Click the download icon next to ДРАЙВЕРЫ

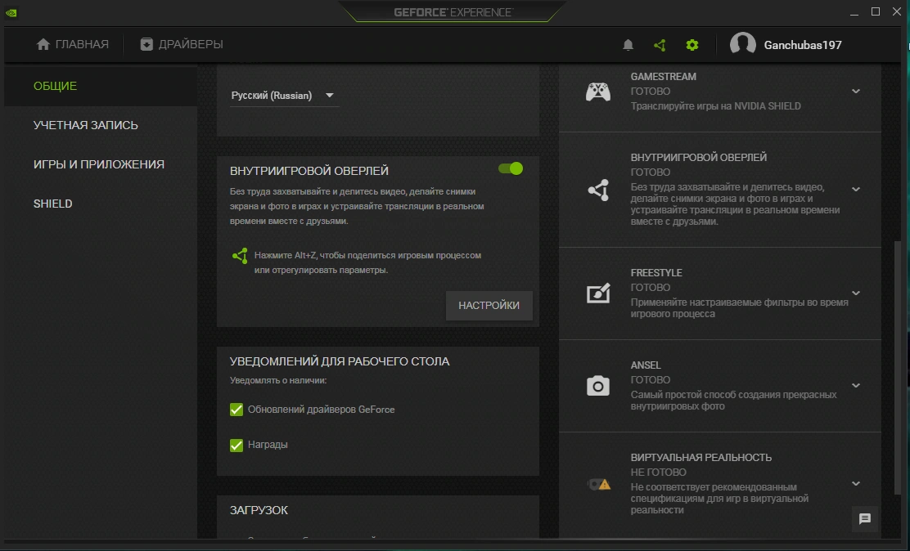click(146, 44)
